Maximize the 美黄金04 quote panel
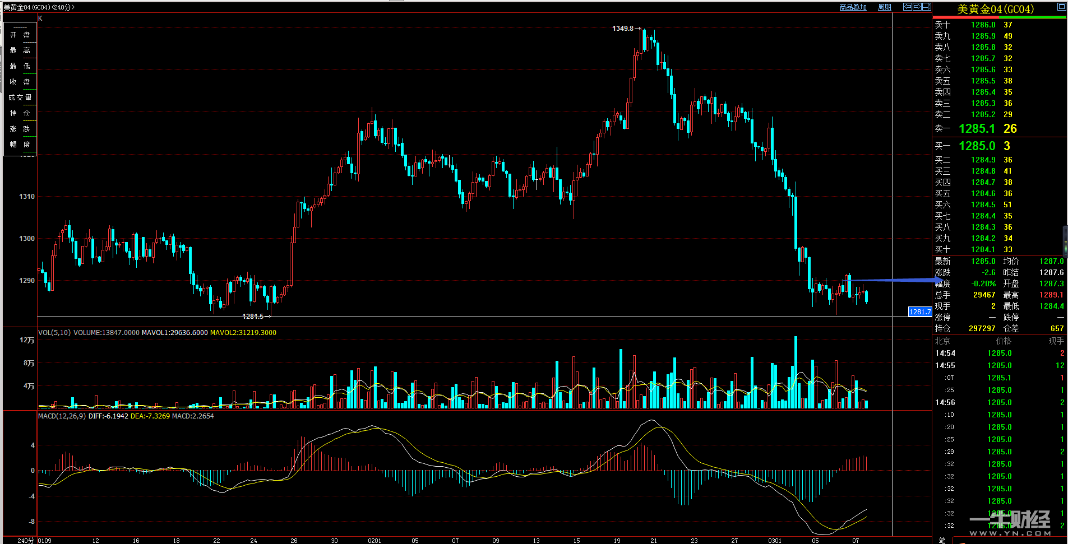 tap(1061, 7)
